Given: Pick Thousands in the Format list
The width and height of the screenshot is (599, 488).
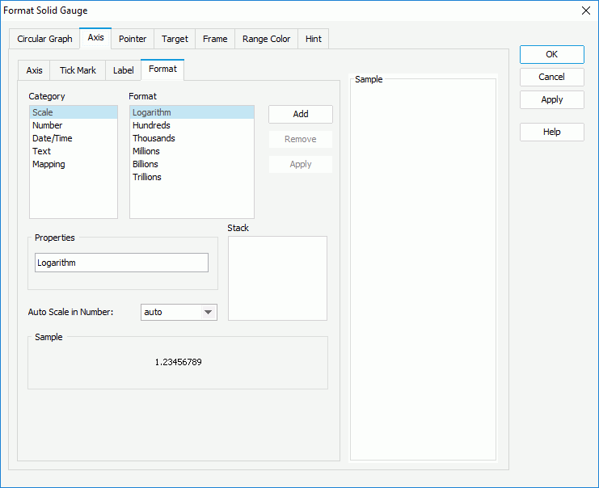Looking at the screenshot, I should (x=154, y=138).
